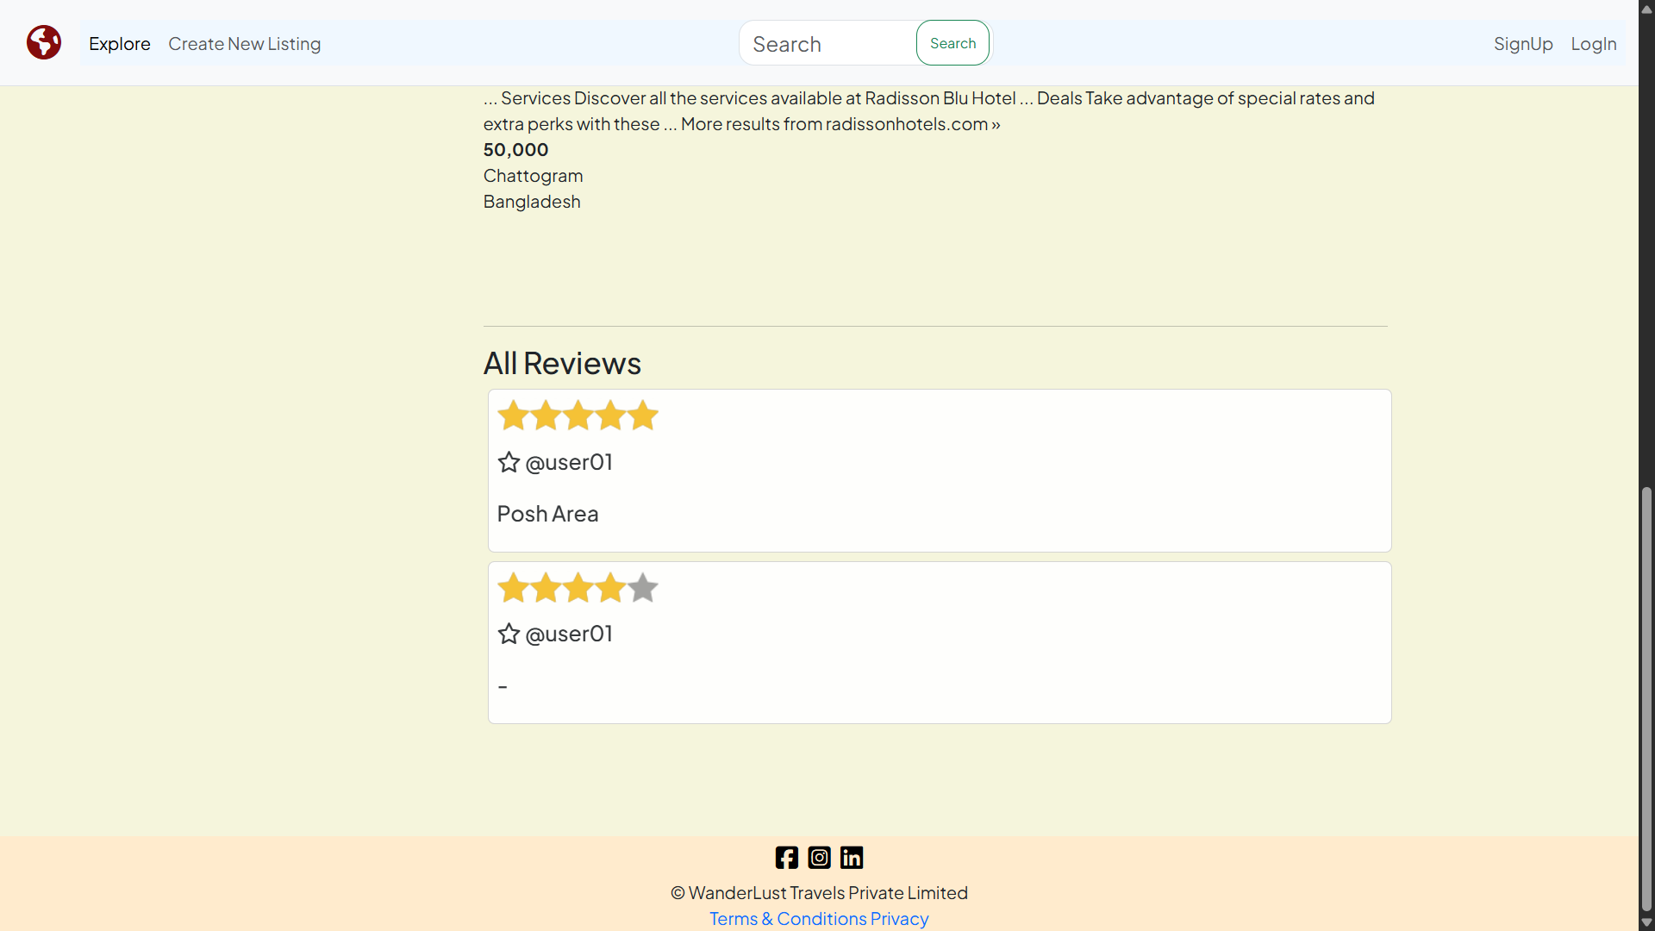Go to the SignUp page
Screen dimensions: 1655x931
1522,44
